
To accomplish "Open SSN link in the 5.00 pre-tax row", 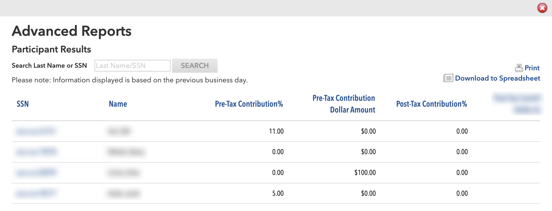I will tap(36, 193).
